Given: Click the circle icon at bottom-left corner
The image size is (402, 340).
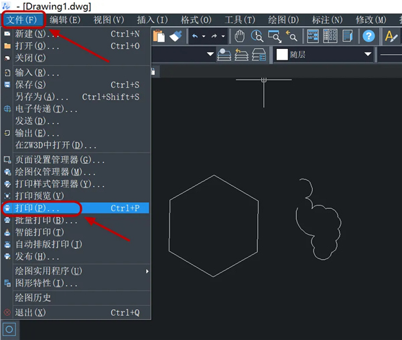Looking at the screenshot, I should click(9, 329).
